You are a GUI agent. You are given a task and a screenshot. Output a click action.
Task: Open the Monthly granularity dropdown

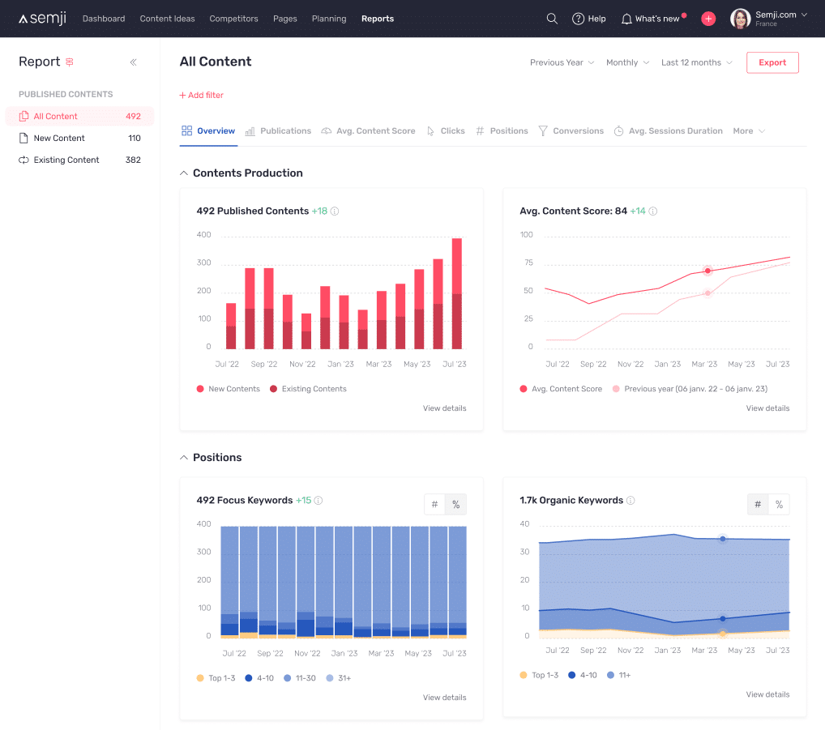628,62
